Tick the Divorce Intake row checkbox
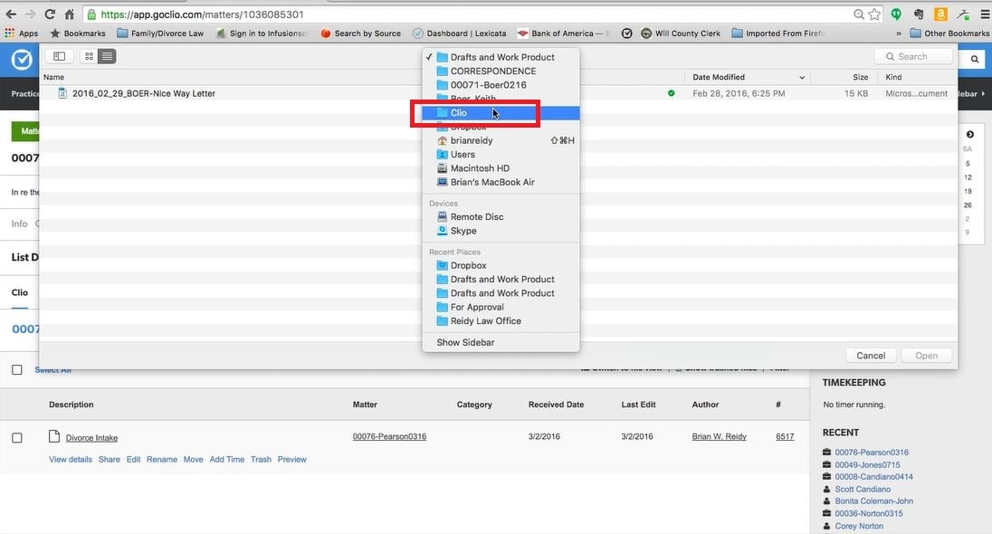992x534 pixels. point(17,438)
